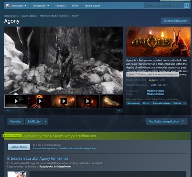Expand the dropdown arrow beside Mellőzés

(46, 122)
